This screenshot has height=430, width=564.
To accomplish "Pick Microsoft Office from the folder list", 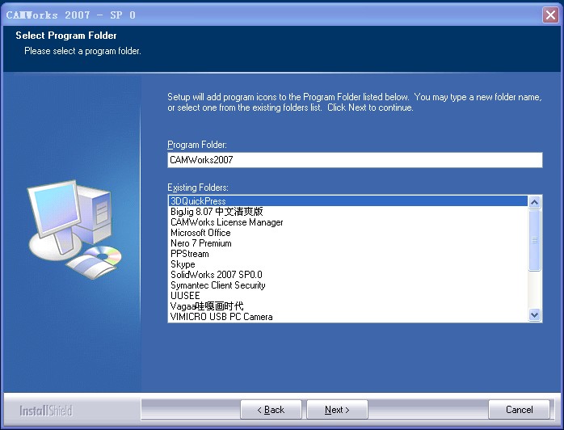I will pos(347,233).
